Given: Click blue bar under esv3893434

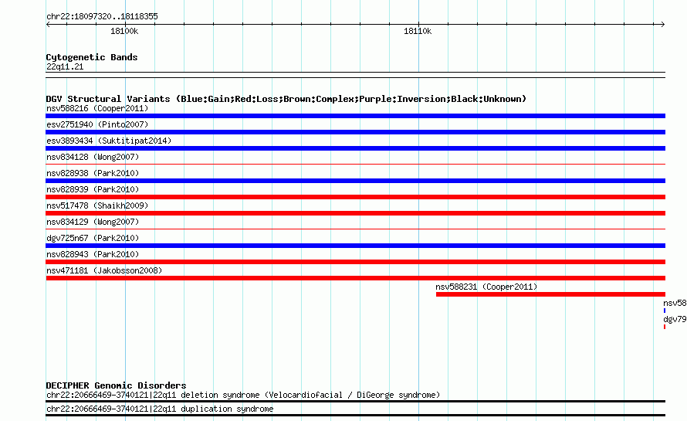Looking at the screenshot, I should pos(355,148).
